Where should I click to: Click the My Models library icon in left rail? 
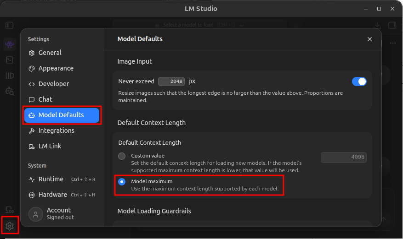pos(9,76)
